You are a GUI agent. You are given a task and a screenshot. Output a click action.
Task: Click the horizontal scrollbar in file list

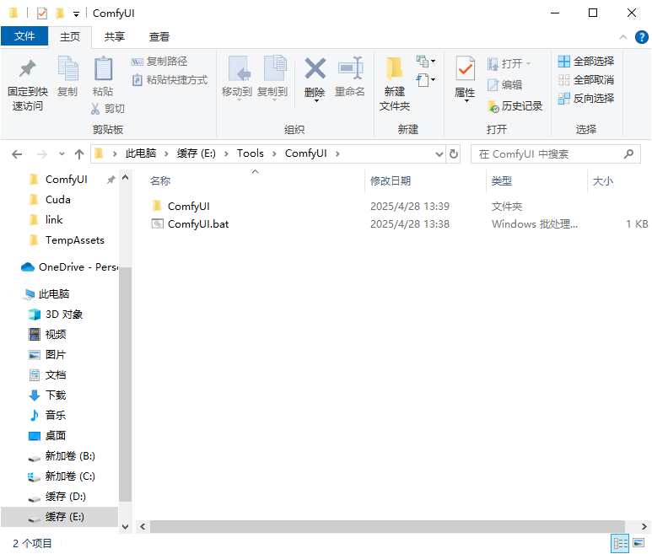tap(387, 526)
